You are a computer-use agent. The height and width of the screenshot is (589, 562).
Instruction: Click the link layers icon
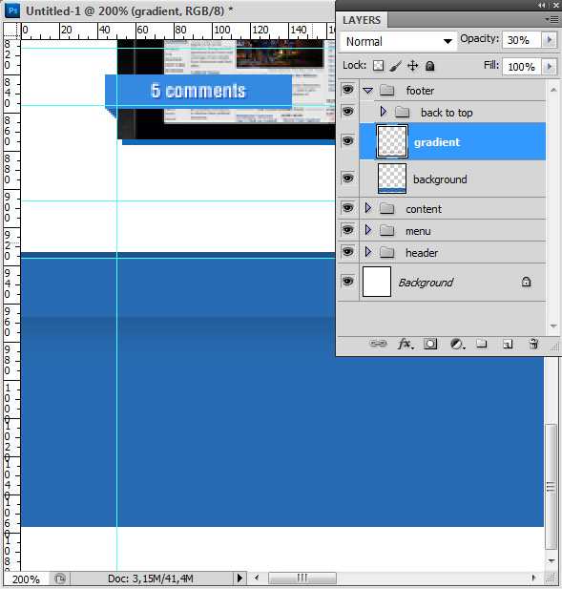[378, 344]
